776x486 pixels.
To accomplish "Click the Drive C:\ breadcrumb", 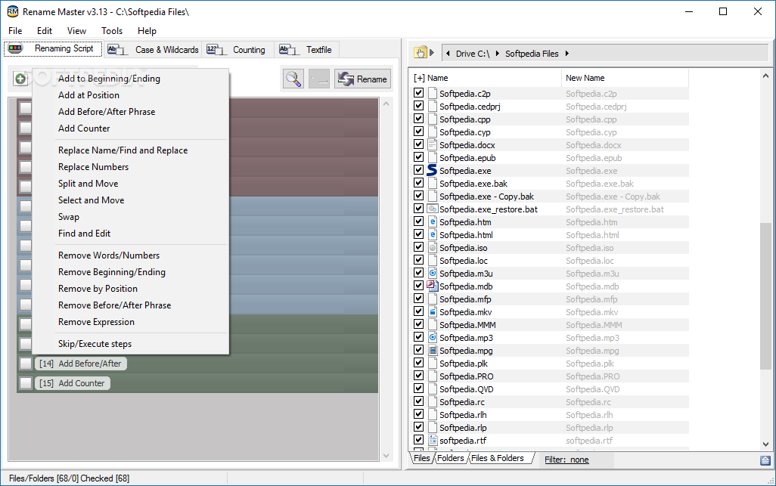I will 473,54.
